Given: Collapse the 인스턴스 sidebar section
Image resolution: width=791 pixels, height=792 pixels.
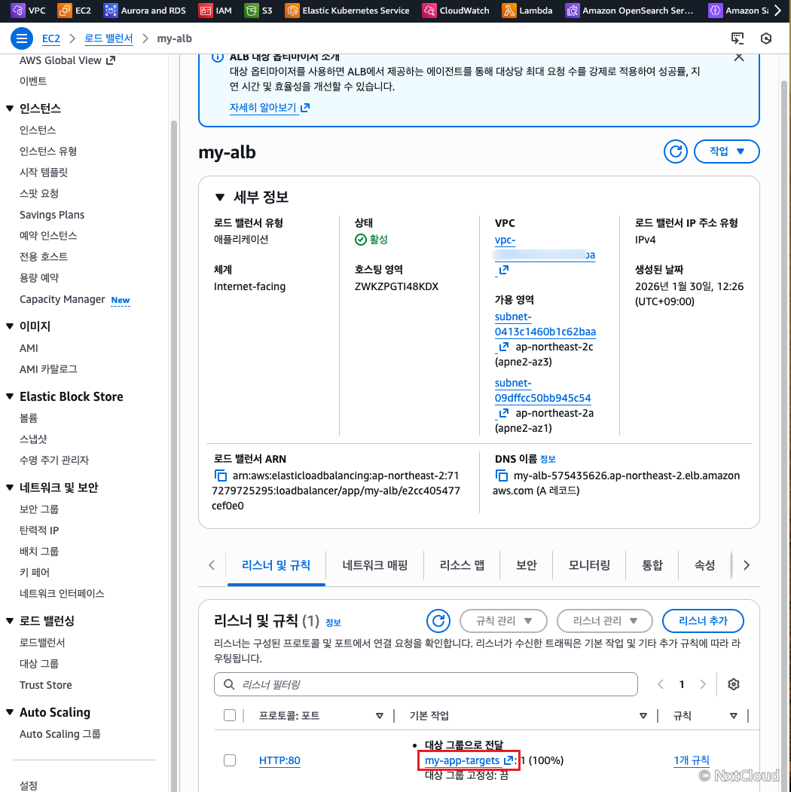Looking at the screenshot, I should pyautogui.click(x=10, y=108).
